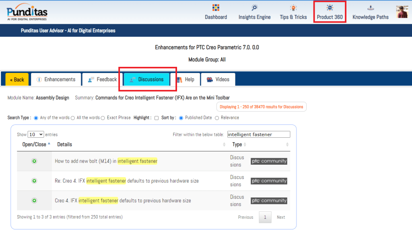This screenshot has width=412, height=230.
Task: Open the Show entries count dropdown
Action: point(36,135)
